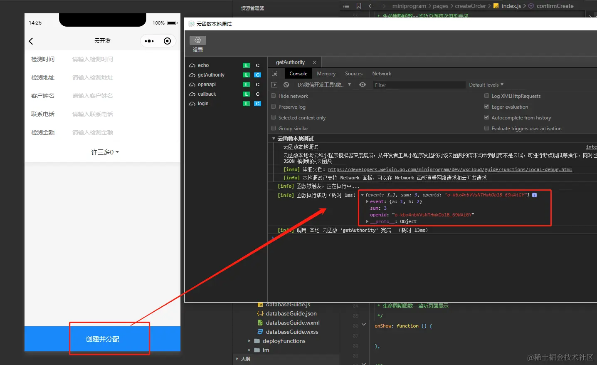Switch to the Sources tab
Image resolution: width=597 pixels, height=365 pixels.
[353, 74]
